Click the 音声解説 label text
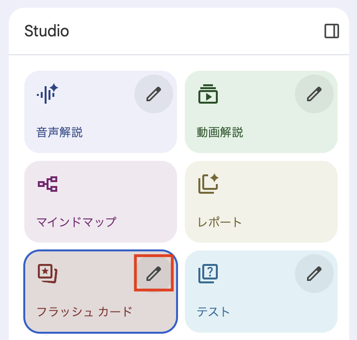 coord(60,132)
